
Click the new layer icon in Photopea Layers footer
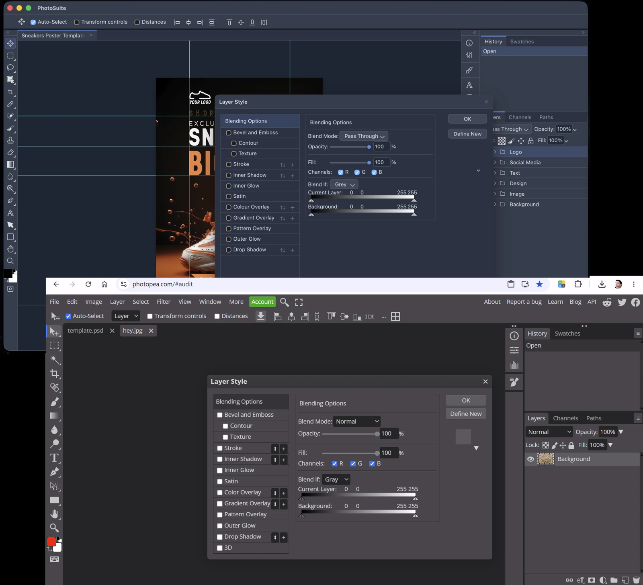pyautogui.click(x=625, y=580)
